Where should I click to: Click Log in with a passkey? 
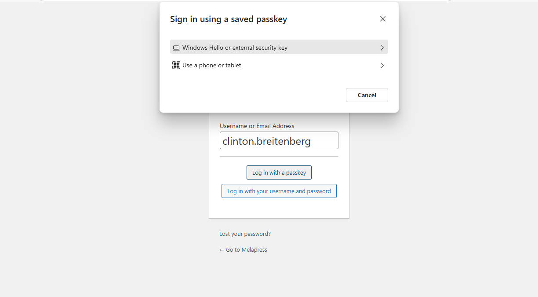(x=279, y=172)
